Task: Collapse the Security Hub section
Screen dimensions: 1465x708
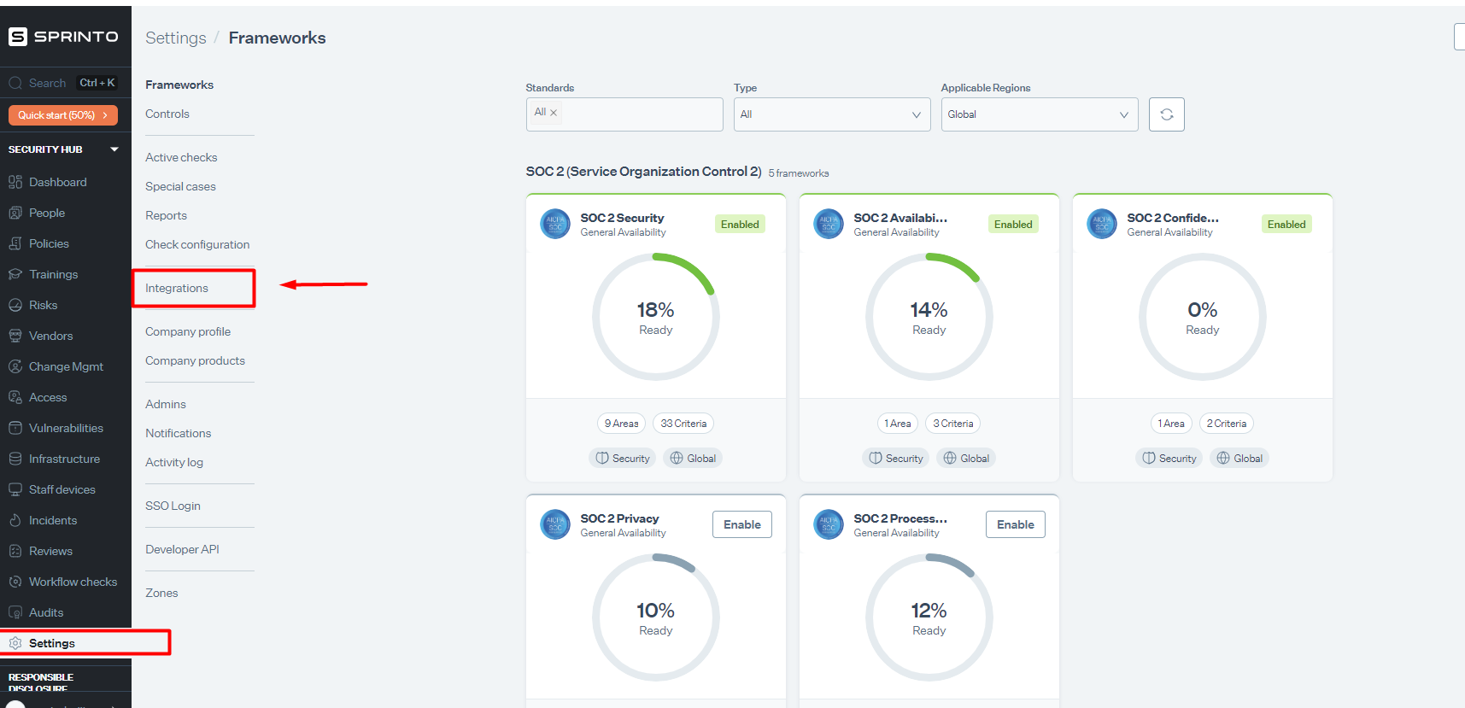Action: pos(114,149)
